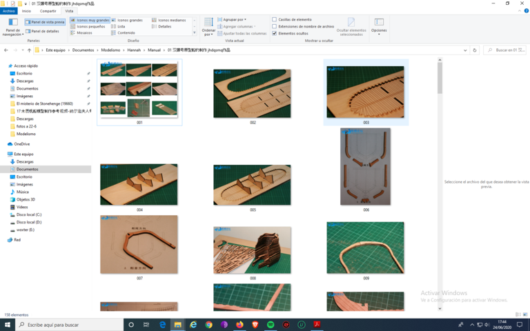The image size is (530, 331).
Task: Switch to Inicio ribbon tab
Action: (x=26, y=11)
